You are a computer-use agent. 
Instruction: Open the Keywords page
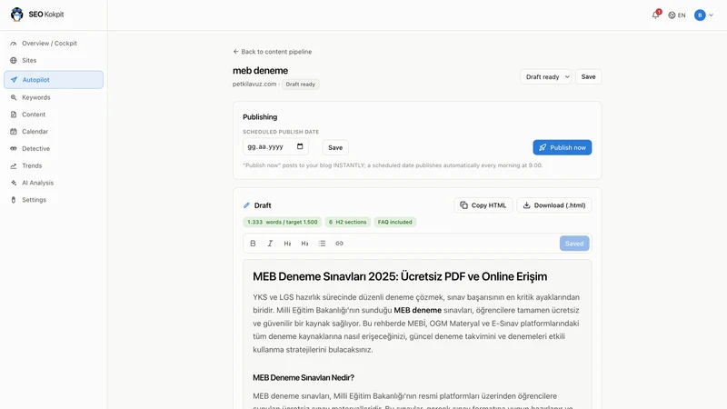click(x=54, y=97)
